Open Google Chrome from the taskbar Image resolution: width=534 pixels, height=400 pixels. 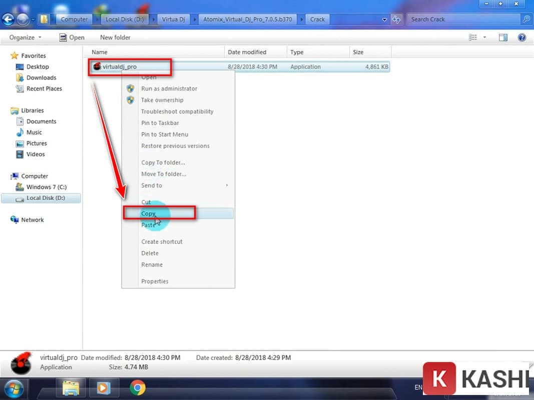click(x=138, y=387)
